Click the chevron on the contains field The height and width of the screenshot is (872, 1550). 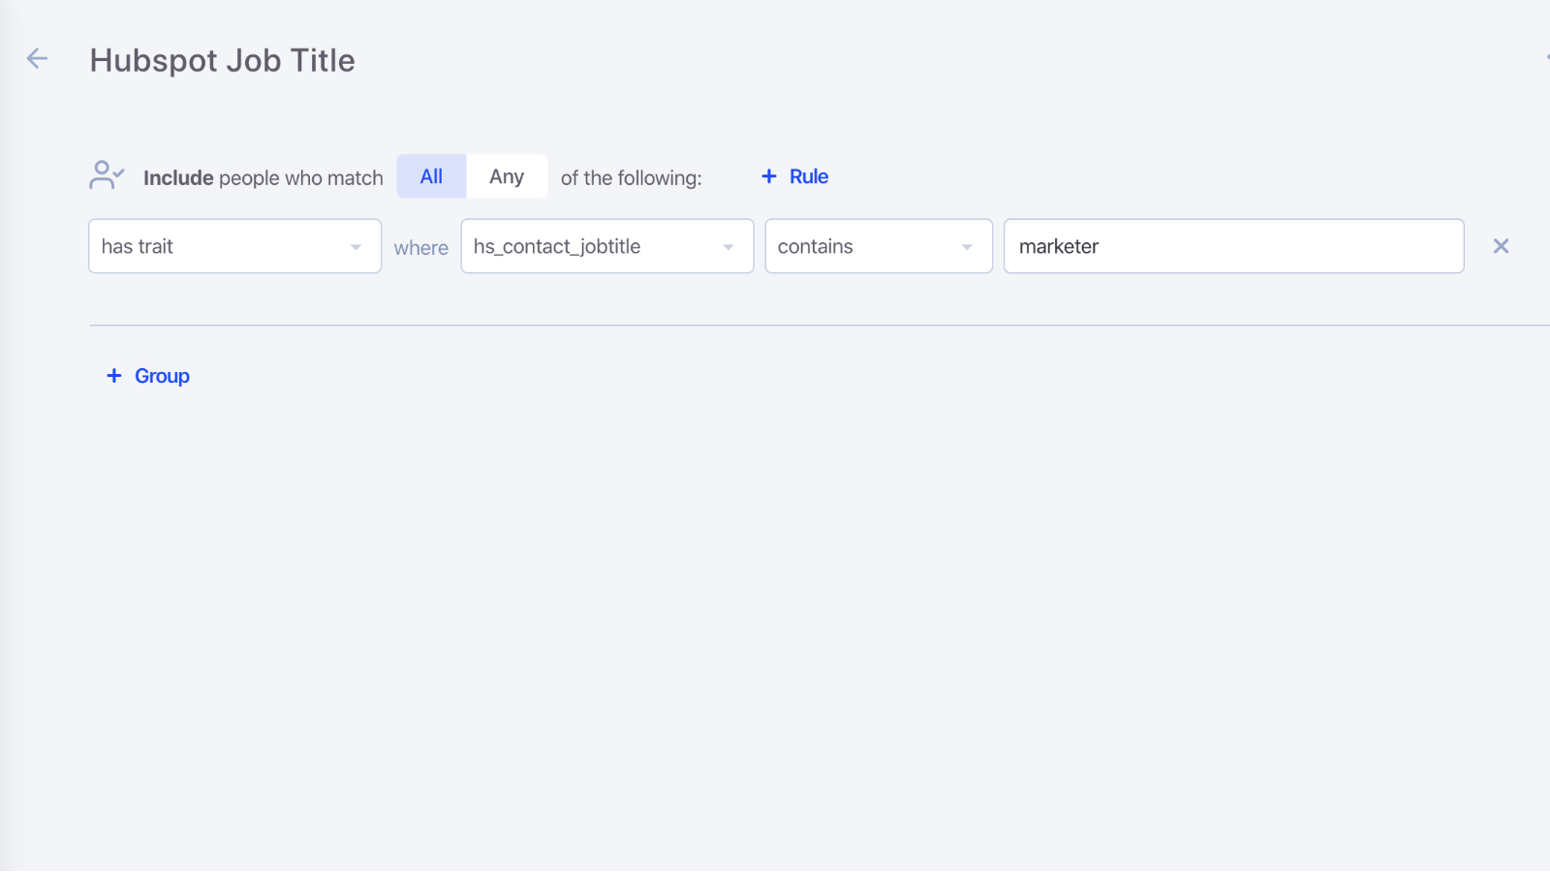tap(966, 247)
